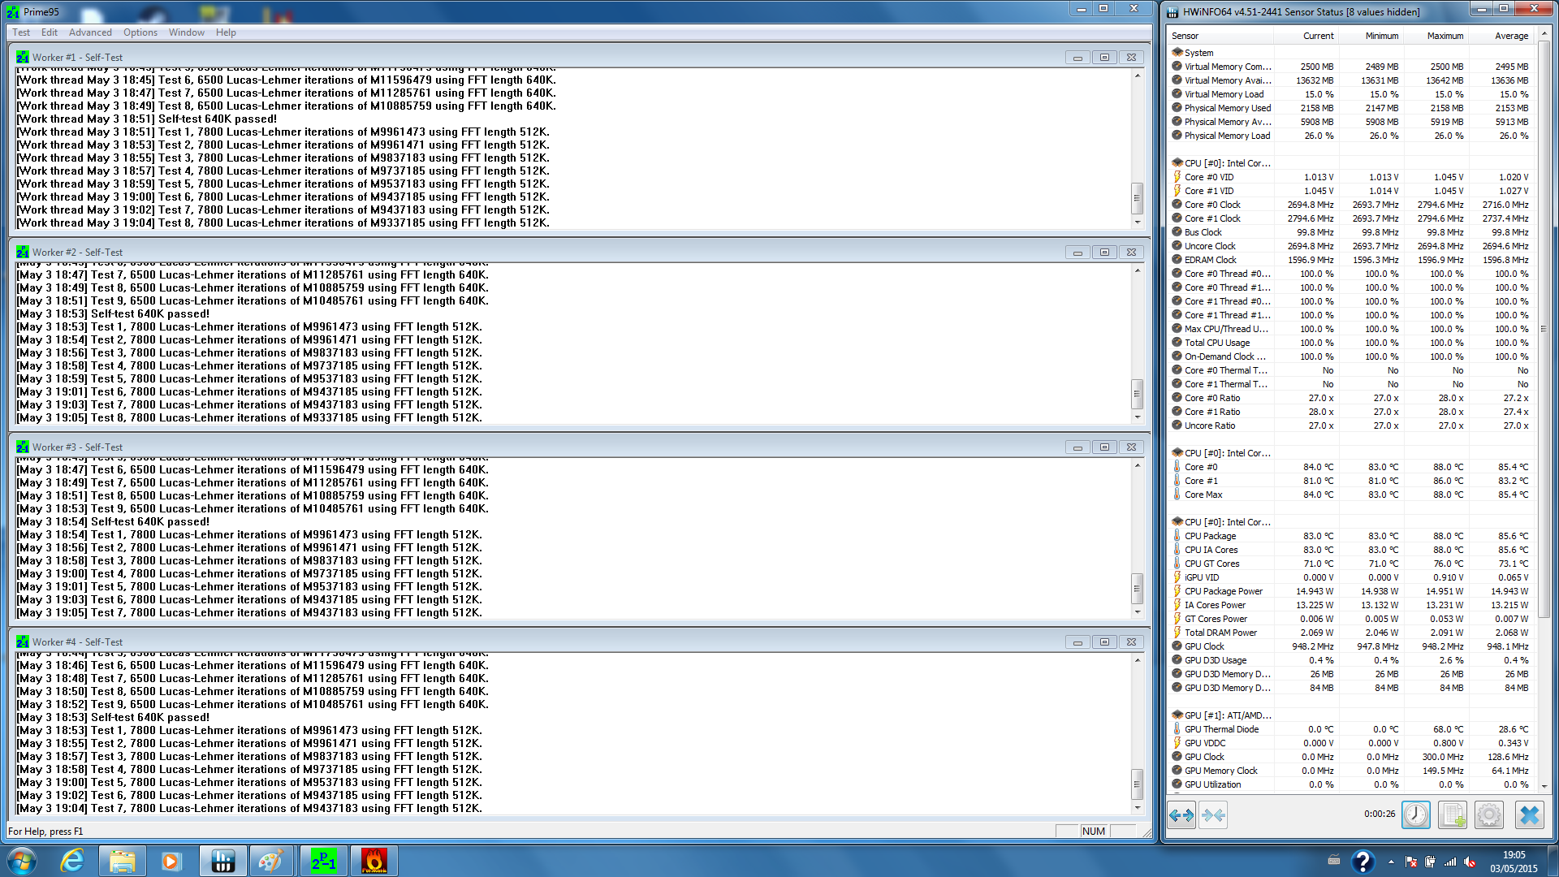Viewport: 1559px width, 877px height.
Task: Open the Edit menu in Prime95
Action: (x=50, y=32)
